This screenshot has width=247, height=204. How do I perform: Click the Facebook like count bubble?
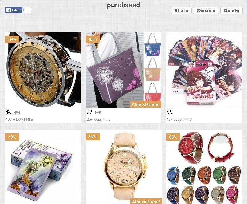[27, 10]
